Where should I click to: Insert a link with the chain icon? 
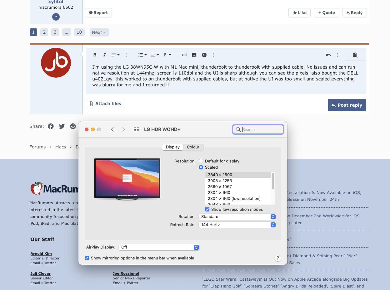click(184, 55)
